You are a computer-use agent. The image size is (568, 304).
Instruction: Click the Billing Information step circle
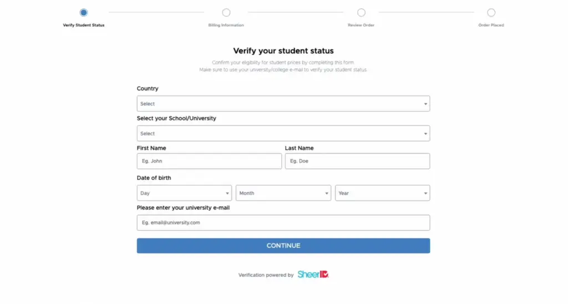pyautogui.click(x=226, y=13)
